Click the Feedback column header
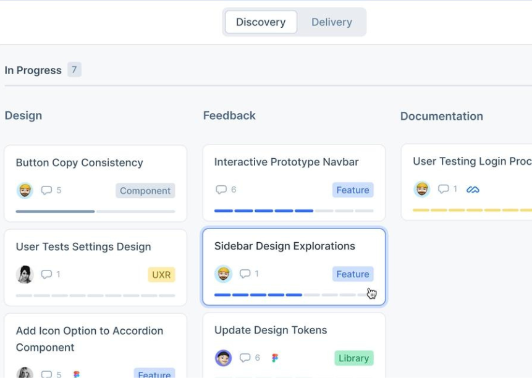The height and width of the screenshot is (378, 532). tap(229, 115)
